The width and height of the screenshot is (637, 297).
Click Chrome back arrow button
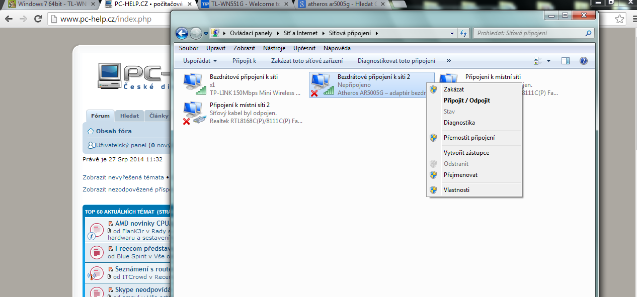click(x=9, y=19)
